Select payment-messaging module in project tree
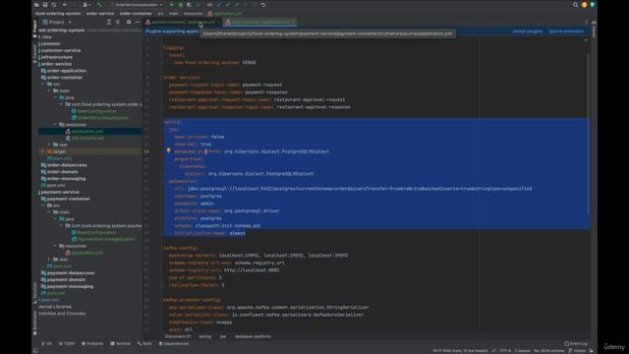The height and width of the screenshot is (354, 629). (70, 286)
